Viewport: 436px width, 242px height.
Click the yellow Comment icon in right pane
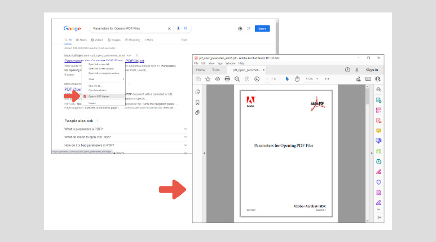point(379,131)
